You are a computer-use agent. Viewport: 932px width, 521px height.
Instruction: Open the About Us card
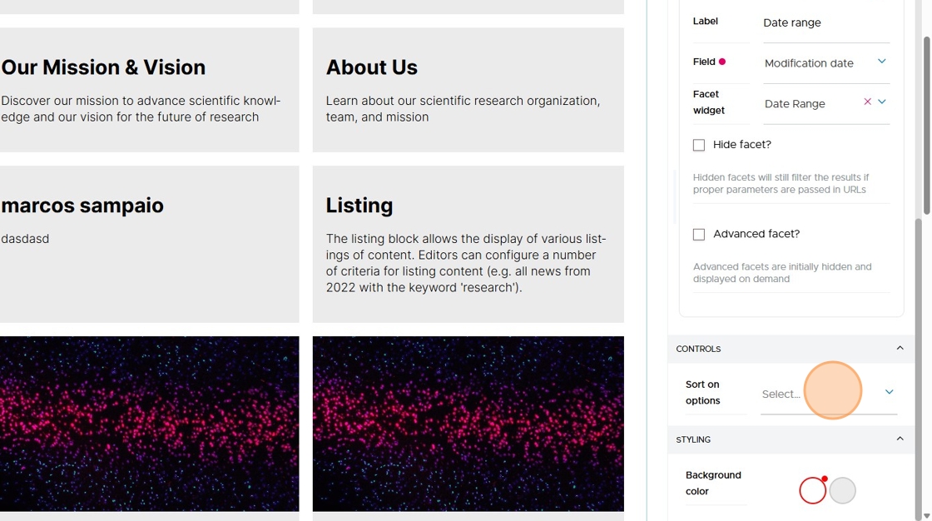tap(468, 90)
